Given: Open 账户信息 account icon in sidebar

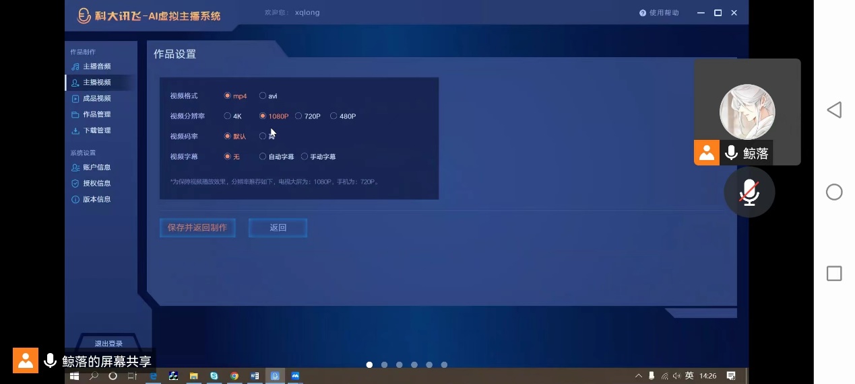Looking at the screenshot, I should point(75,167).
